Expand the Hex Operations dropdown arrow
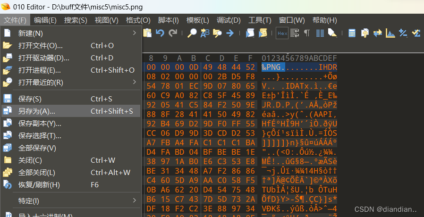 pos(407,37)
